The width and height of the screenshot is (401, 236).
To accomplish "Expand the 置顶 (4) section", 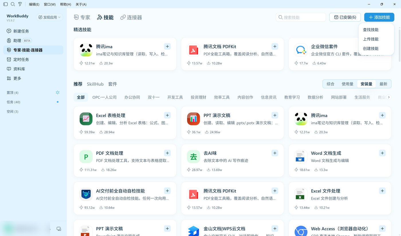I will point(13,93).
